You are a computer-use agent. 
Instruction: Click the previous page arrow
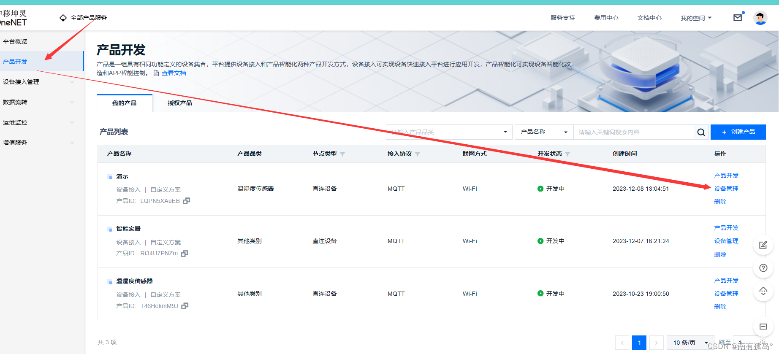(622, 343)
